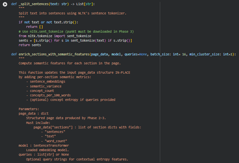Click the nltk.tokenize import line

click(55, 36)
